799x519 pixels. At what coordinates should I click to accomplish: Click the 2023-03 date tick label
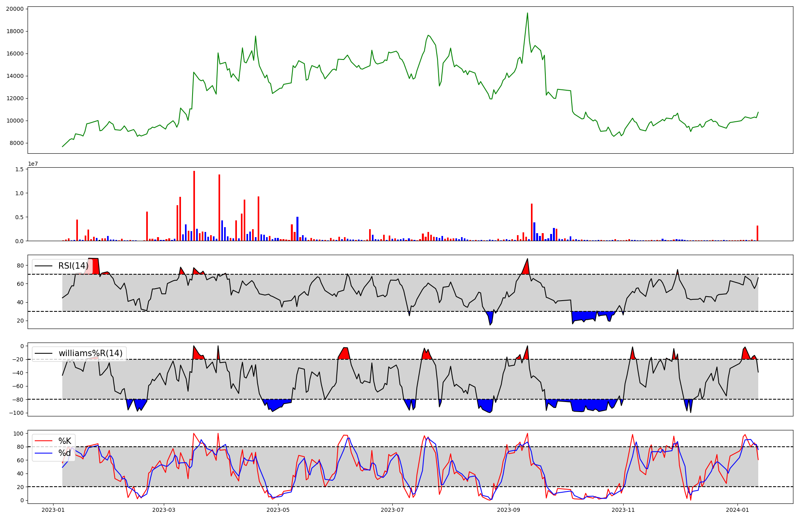pos(164,510)
